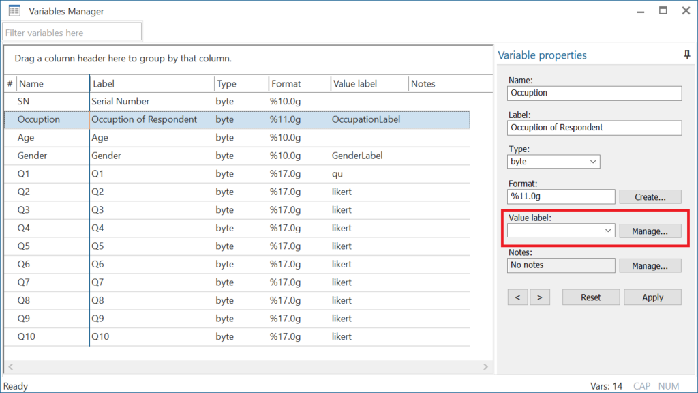This screenshot has height=393, width=698.
Task: Minimize the Variables Manager window
Action: pos(641,11)
